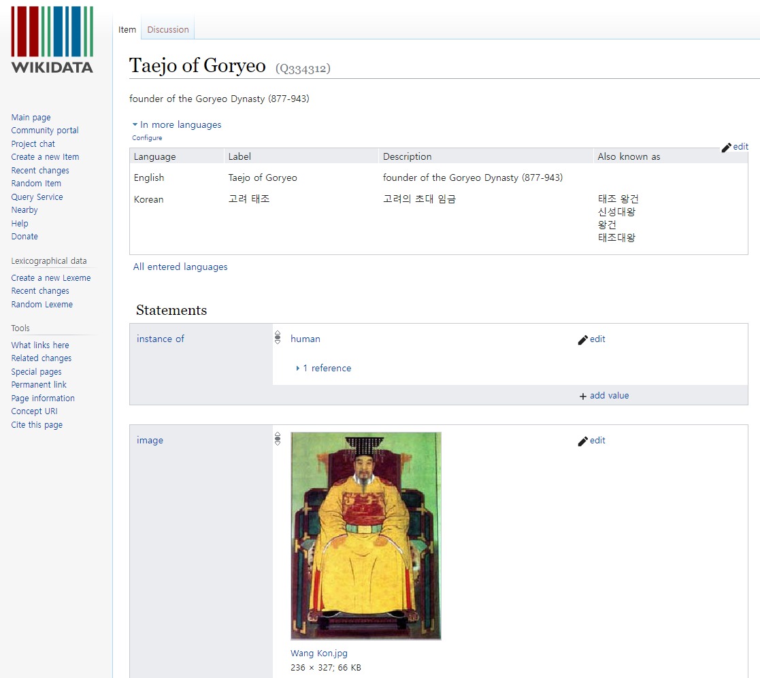The image size is (760, 678).
Task: Click Permanent link
Action: point(39,384)
